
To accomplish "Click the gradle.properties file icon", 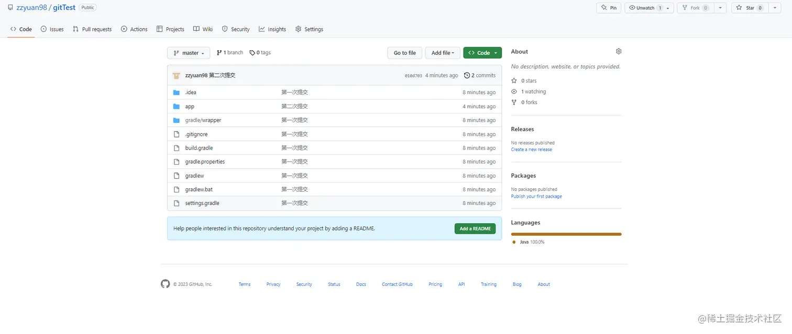I will coord(177,162).
